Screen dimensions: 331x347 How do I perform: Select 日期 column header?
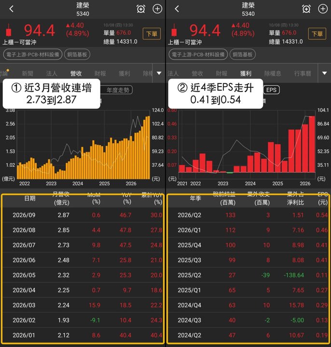(30, 198)
